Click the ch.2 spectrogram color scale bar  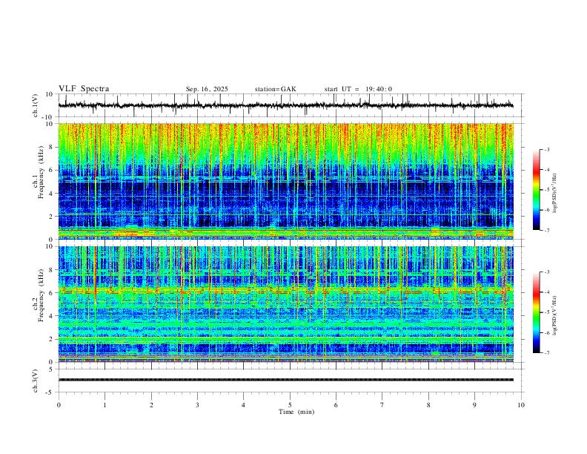pos(536,312)
